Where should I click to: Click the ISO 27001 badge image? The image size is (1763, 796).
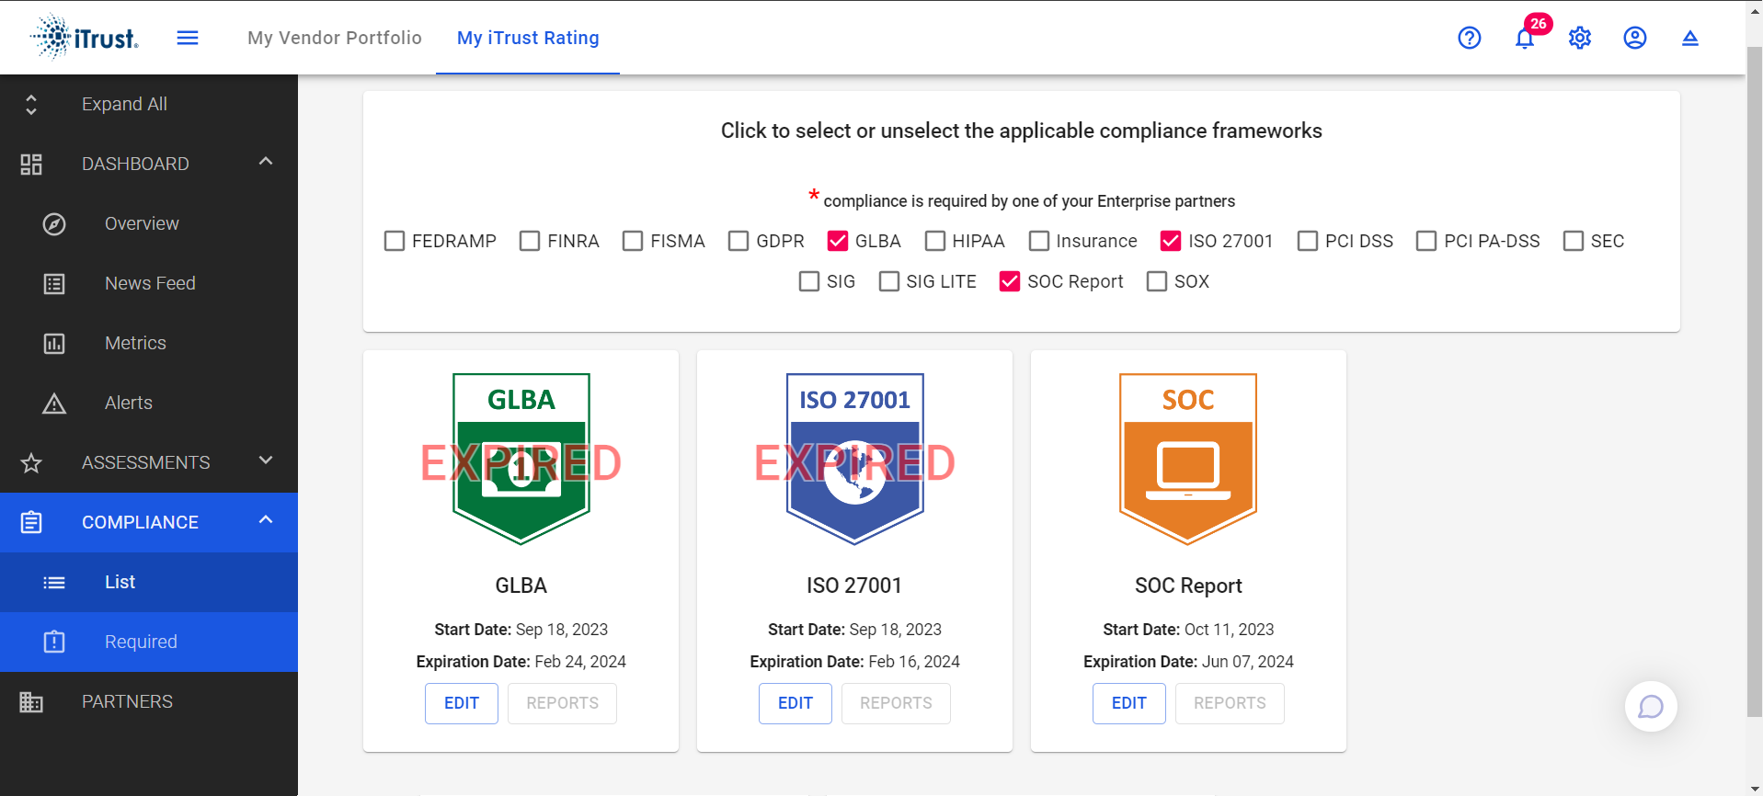[854, 459]
